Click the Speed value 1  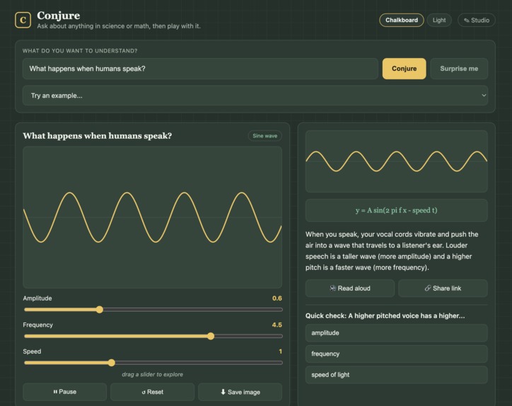(x=280, y=351)
